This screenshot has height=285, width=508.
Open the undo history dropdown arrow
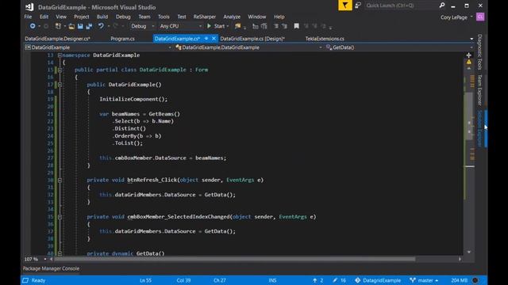[109, 26]
